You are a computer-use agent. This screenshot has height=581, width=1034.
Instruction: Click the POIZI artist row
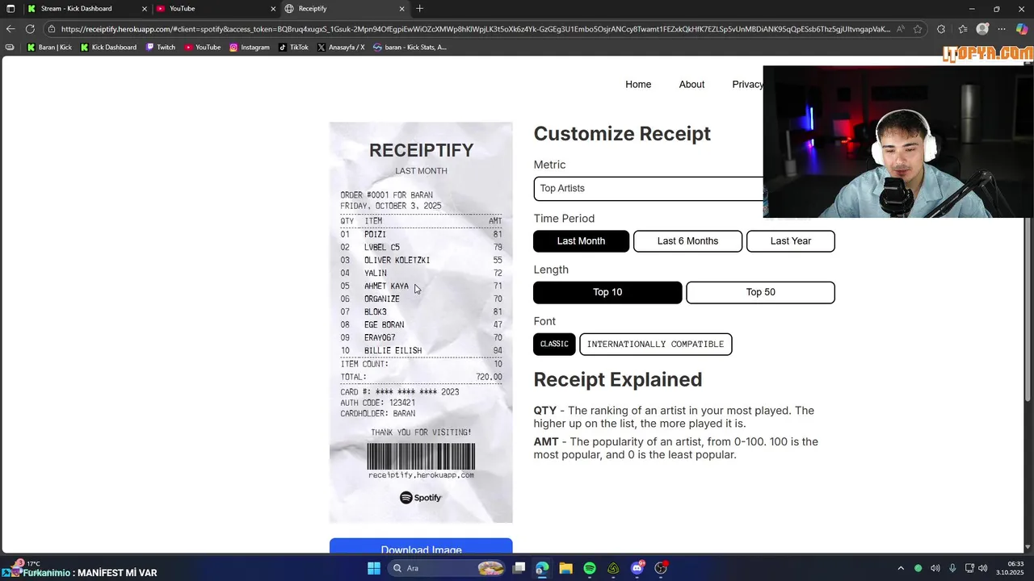tap(421, 234)
